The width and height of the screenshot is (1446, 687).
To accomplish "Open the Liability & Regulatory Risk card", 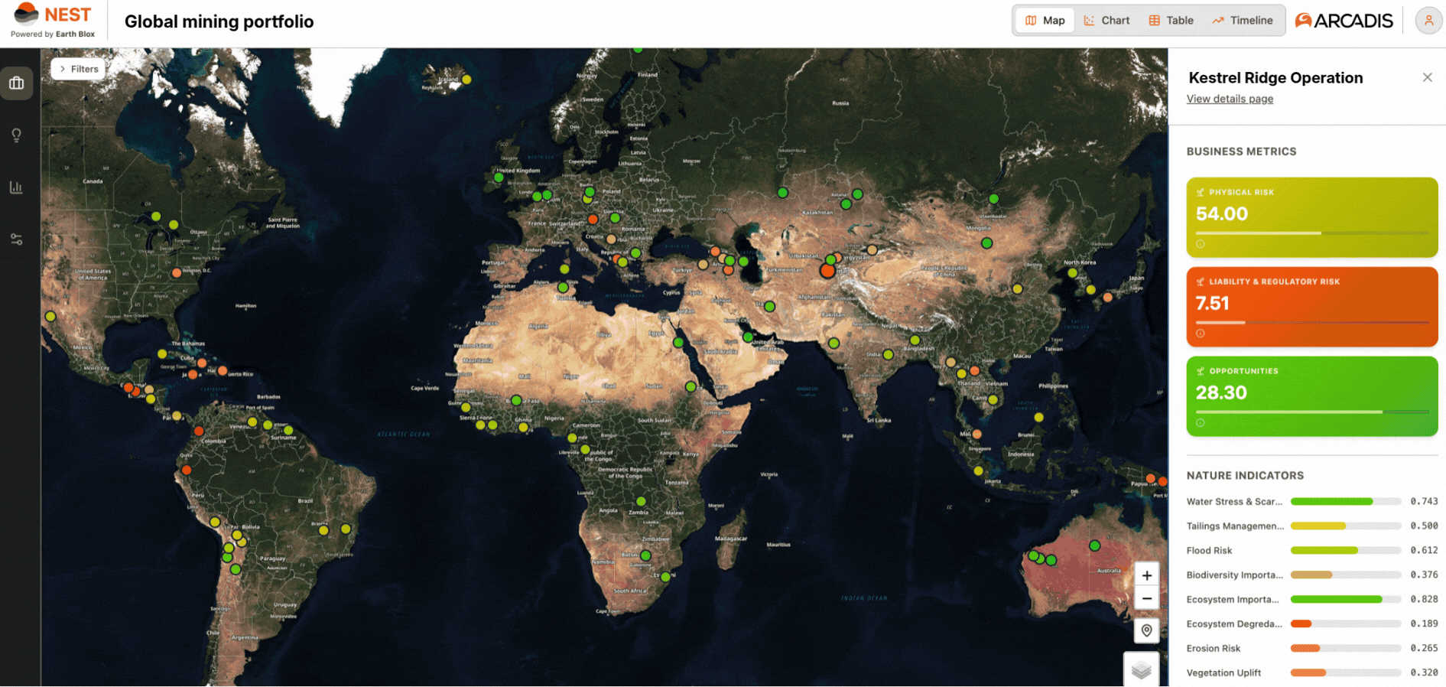I will (x=1312, y=307).
